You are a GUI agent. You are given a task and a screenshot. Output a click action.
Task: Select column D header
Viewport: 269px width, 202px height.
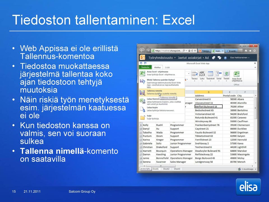tap(208, 92)
